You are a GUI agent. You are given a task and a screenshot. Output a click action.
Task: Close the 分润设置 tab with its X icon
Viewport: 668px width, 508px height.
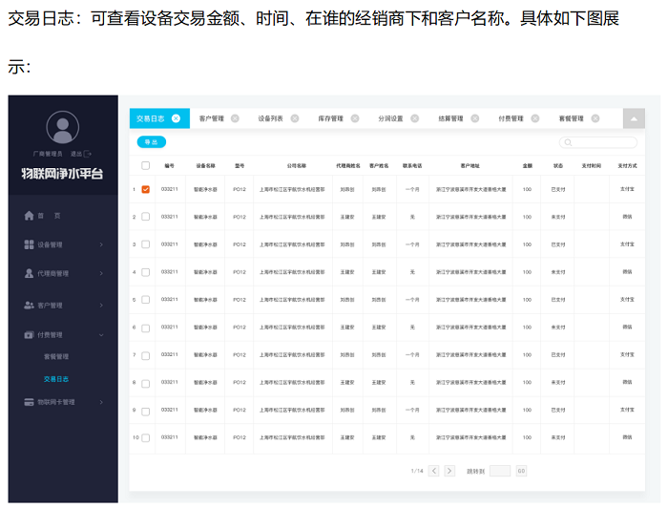tap(415, 118)
